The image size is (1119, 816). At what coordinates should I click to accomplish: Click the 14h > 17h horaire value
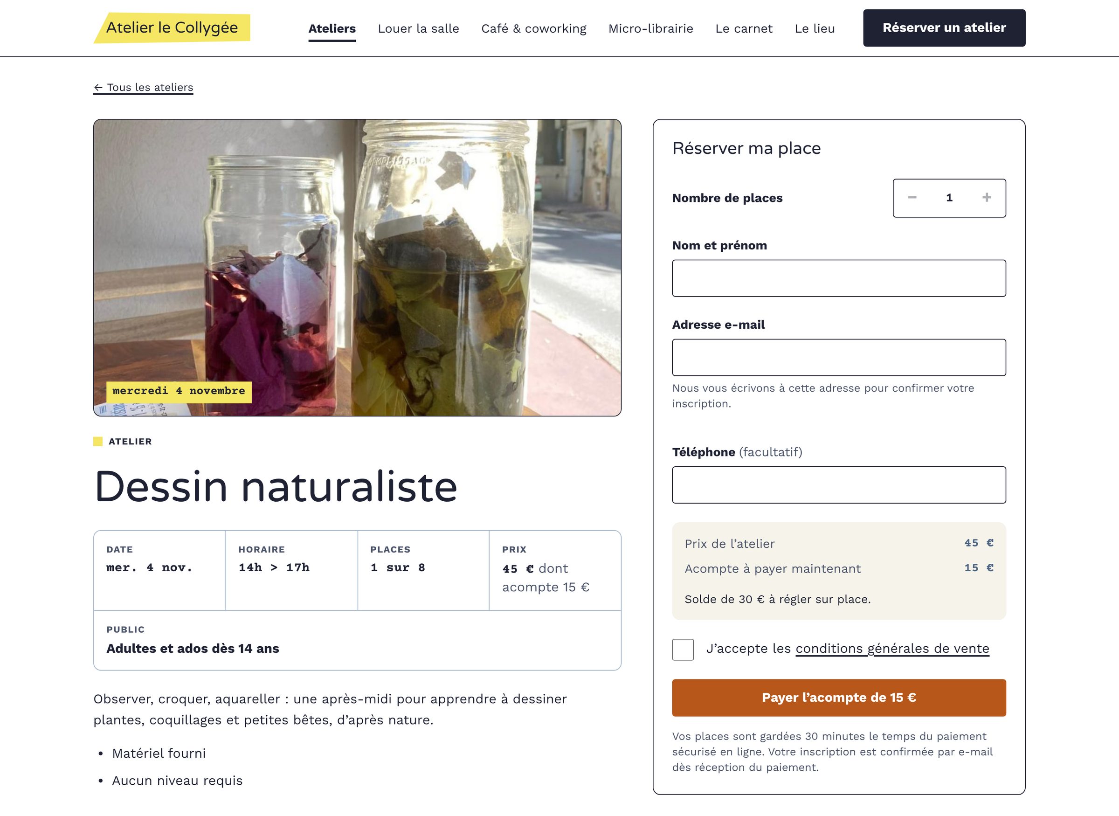click(274, 567)
